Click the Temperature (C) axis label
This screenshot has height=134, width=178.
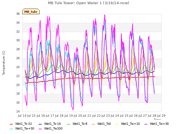[4, 63]
